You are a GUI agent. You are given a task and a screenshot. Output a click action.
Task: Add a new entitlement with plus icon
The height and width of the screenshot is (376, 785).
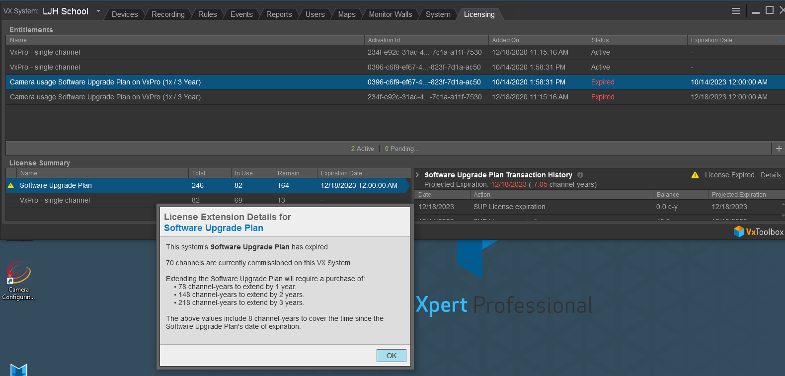pos(779,149)
